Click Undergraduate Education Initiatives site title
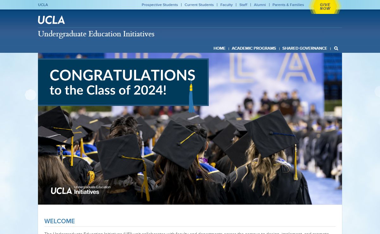Screen dimensions: 380x234 pyautogui.click(x=96, y=34)
